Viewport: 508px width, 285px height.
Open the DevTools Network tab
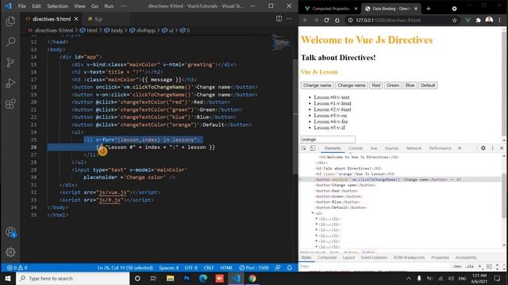point(414,148)
